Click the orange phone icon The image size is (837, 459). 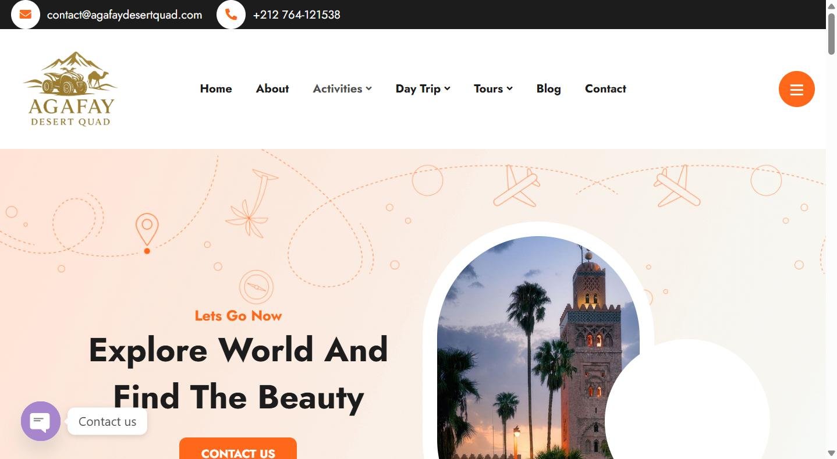231,15
